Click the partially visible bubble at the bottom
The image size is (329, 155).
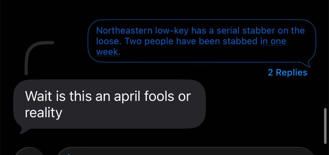point(186,151)
